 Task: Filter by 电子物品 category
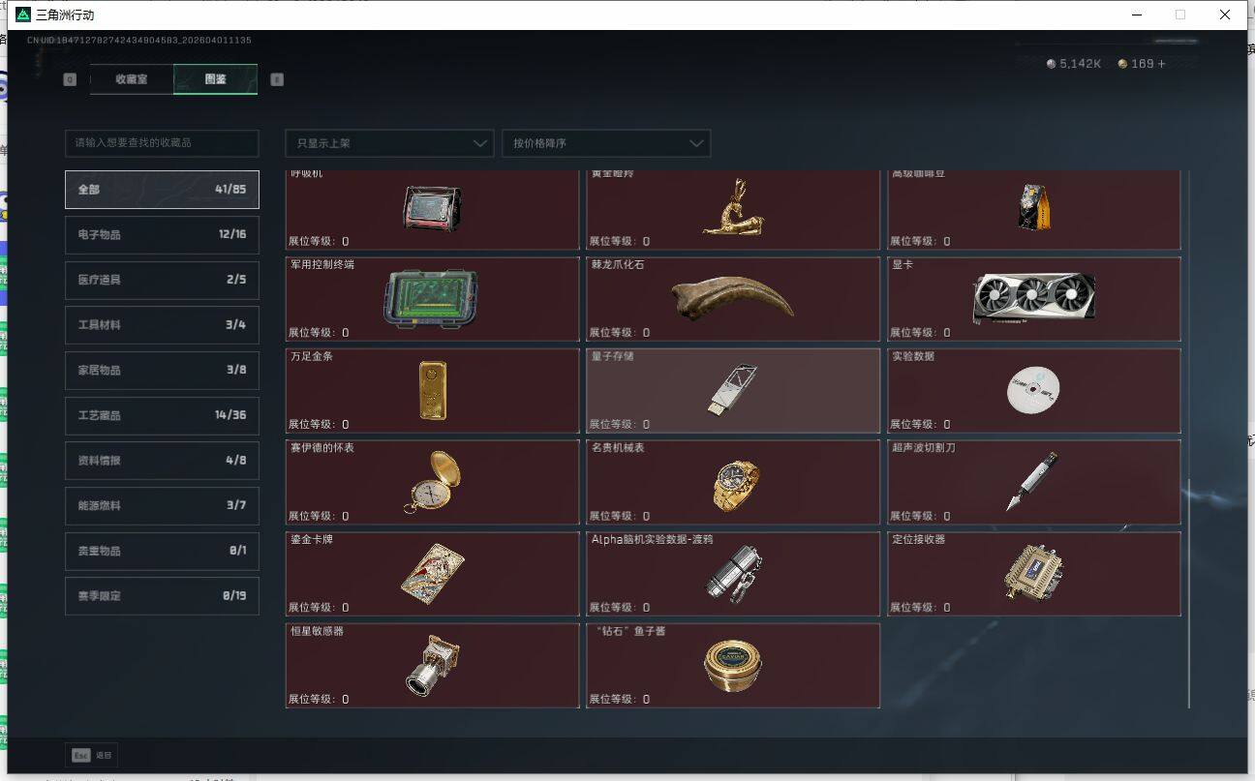tap(162, 234)
